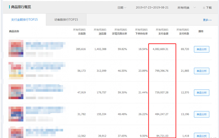
Task: Click 单品分析 for the 4,082,669.31 row
Action: tap(201, 49)
